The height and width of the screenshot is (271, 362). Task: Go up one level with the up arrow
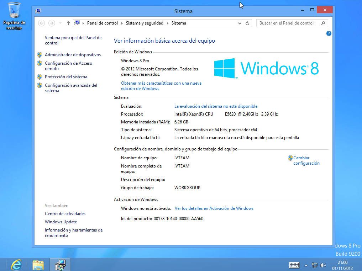[x=68, y=23]
